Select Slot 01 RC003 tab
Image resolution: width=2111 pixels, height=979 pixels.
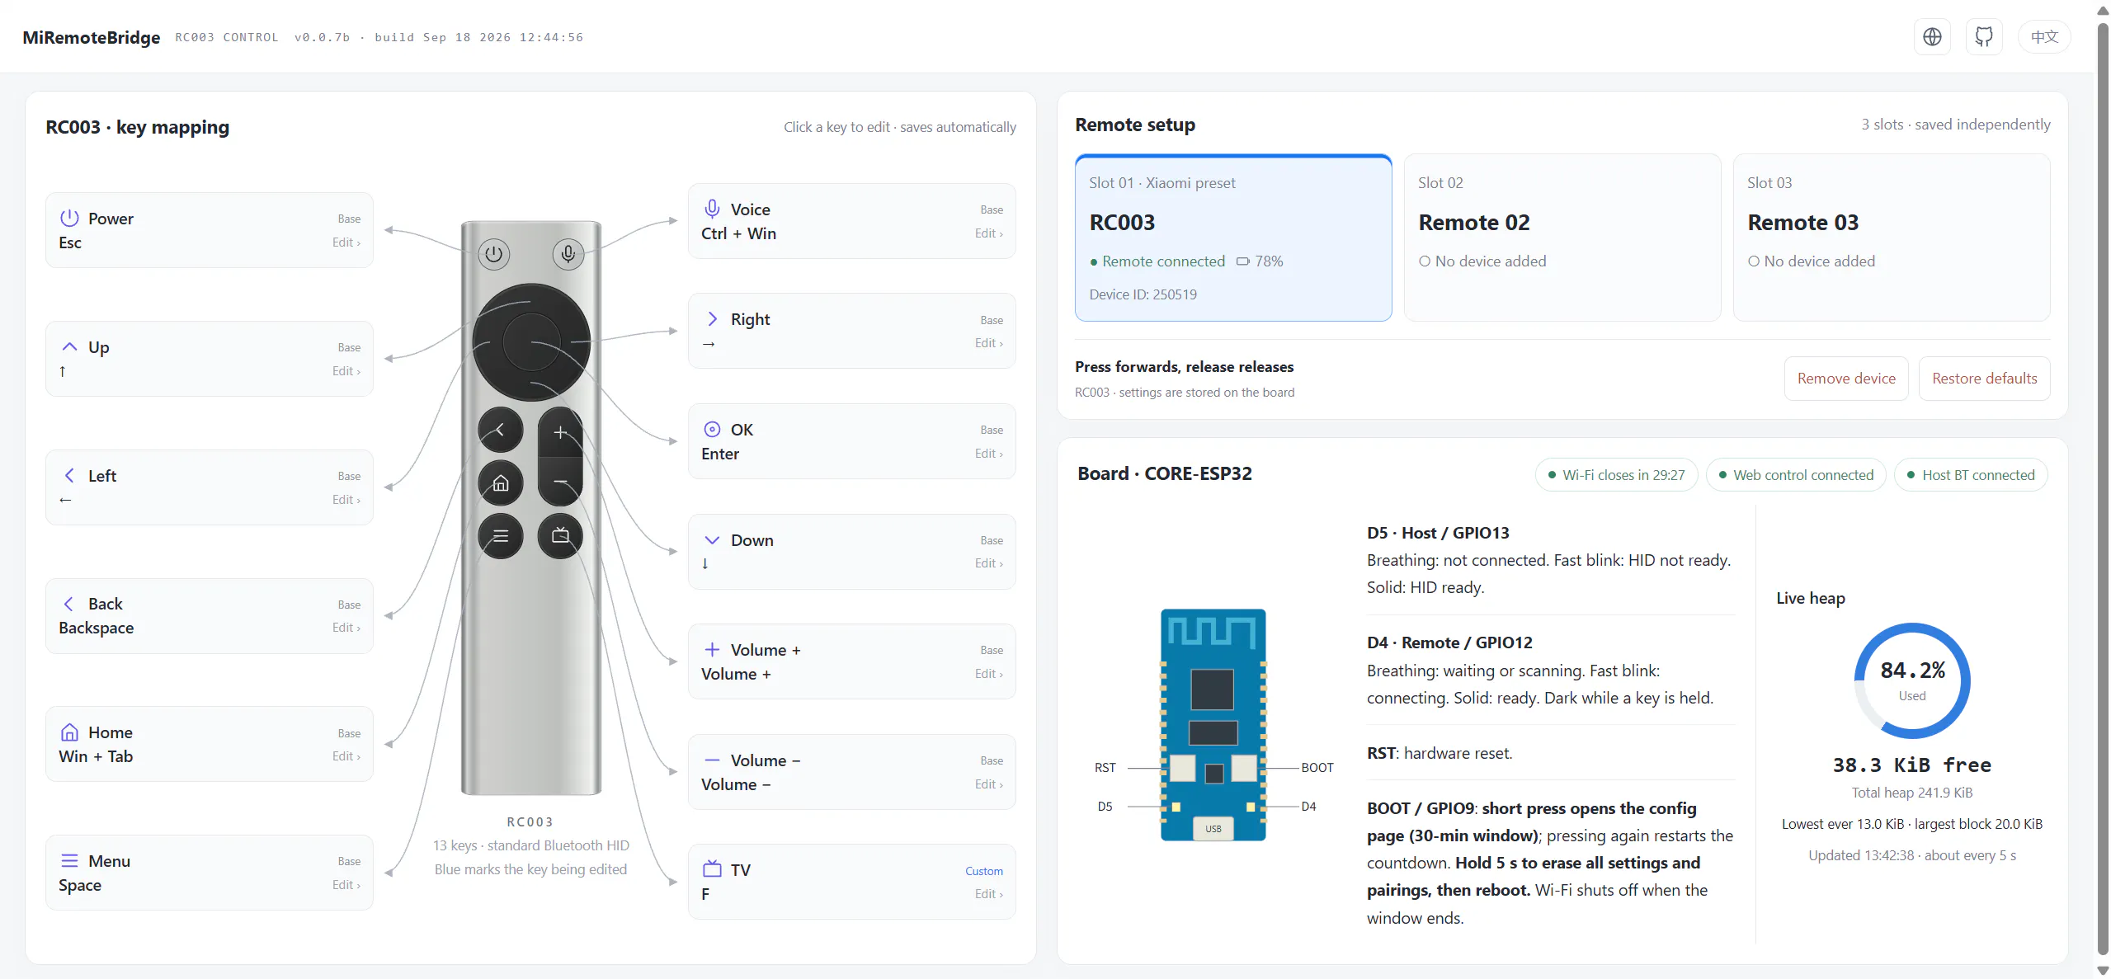[x=1233, y=238]
